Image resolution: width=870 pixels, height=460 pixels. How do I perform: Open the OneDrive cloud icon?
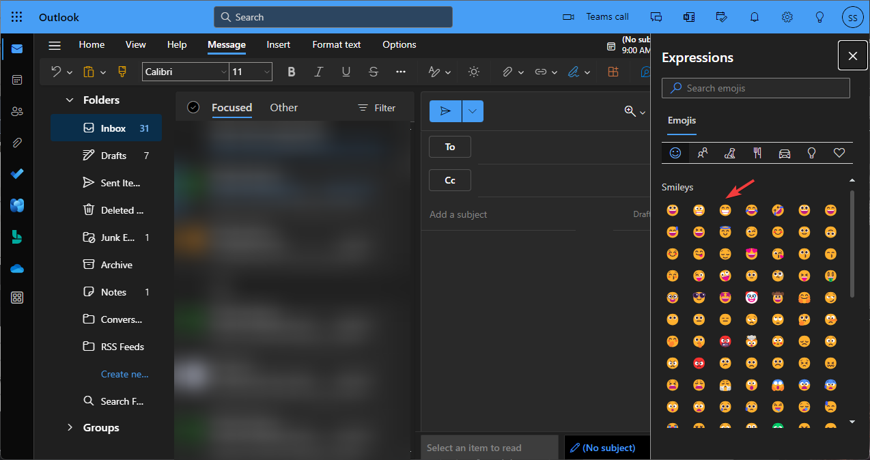click(x=17, y=268)
